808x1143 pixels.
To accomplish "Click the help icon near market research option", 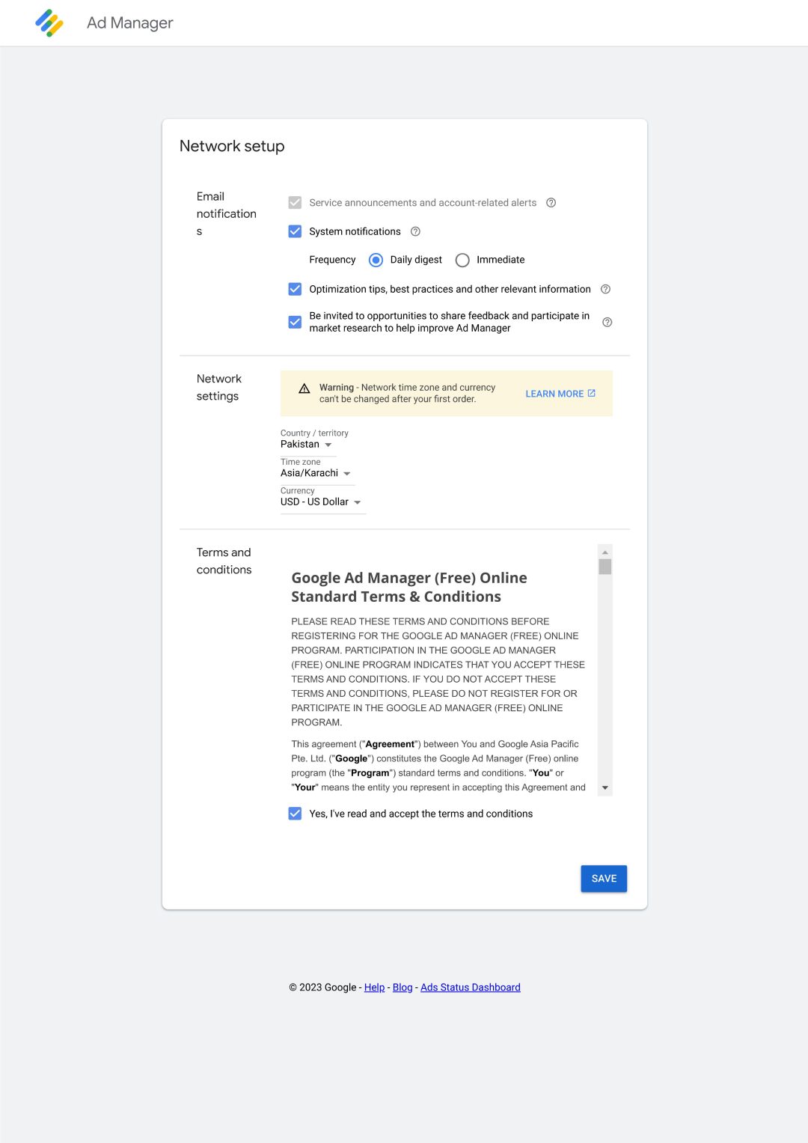I will click(607, 322).
